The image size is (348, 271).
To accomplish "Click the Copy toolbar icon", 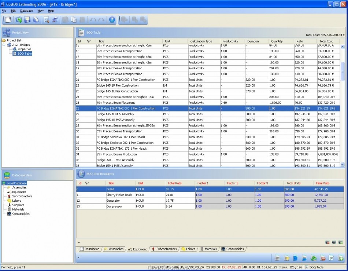I will click(x=74, y=20).
